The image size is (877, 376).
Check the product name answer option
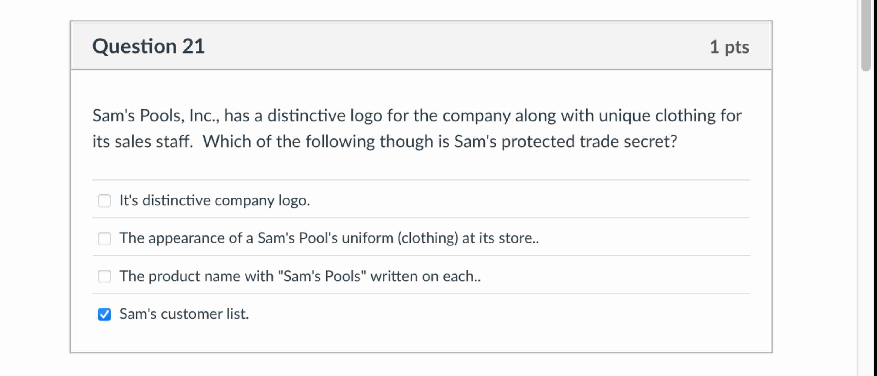104,277
